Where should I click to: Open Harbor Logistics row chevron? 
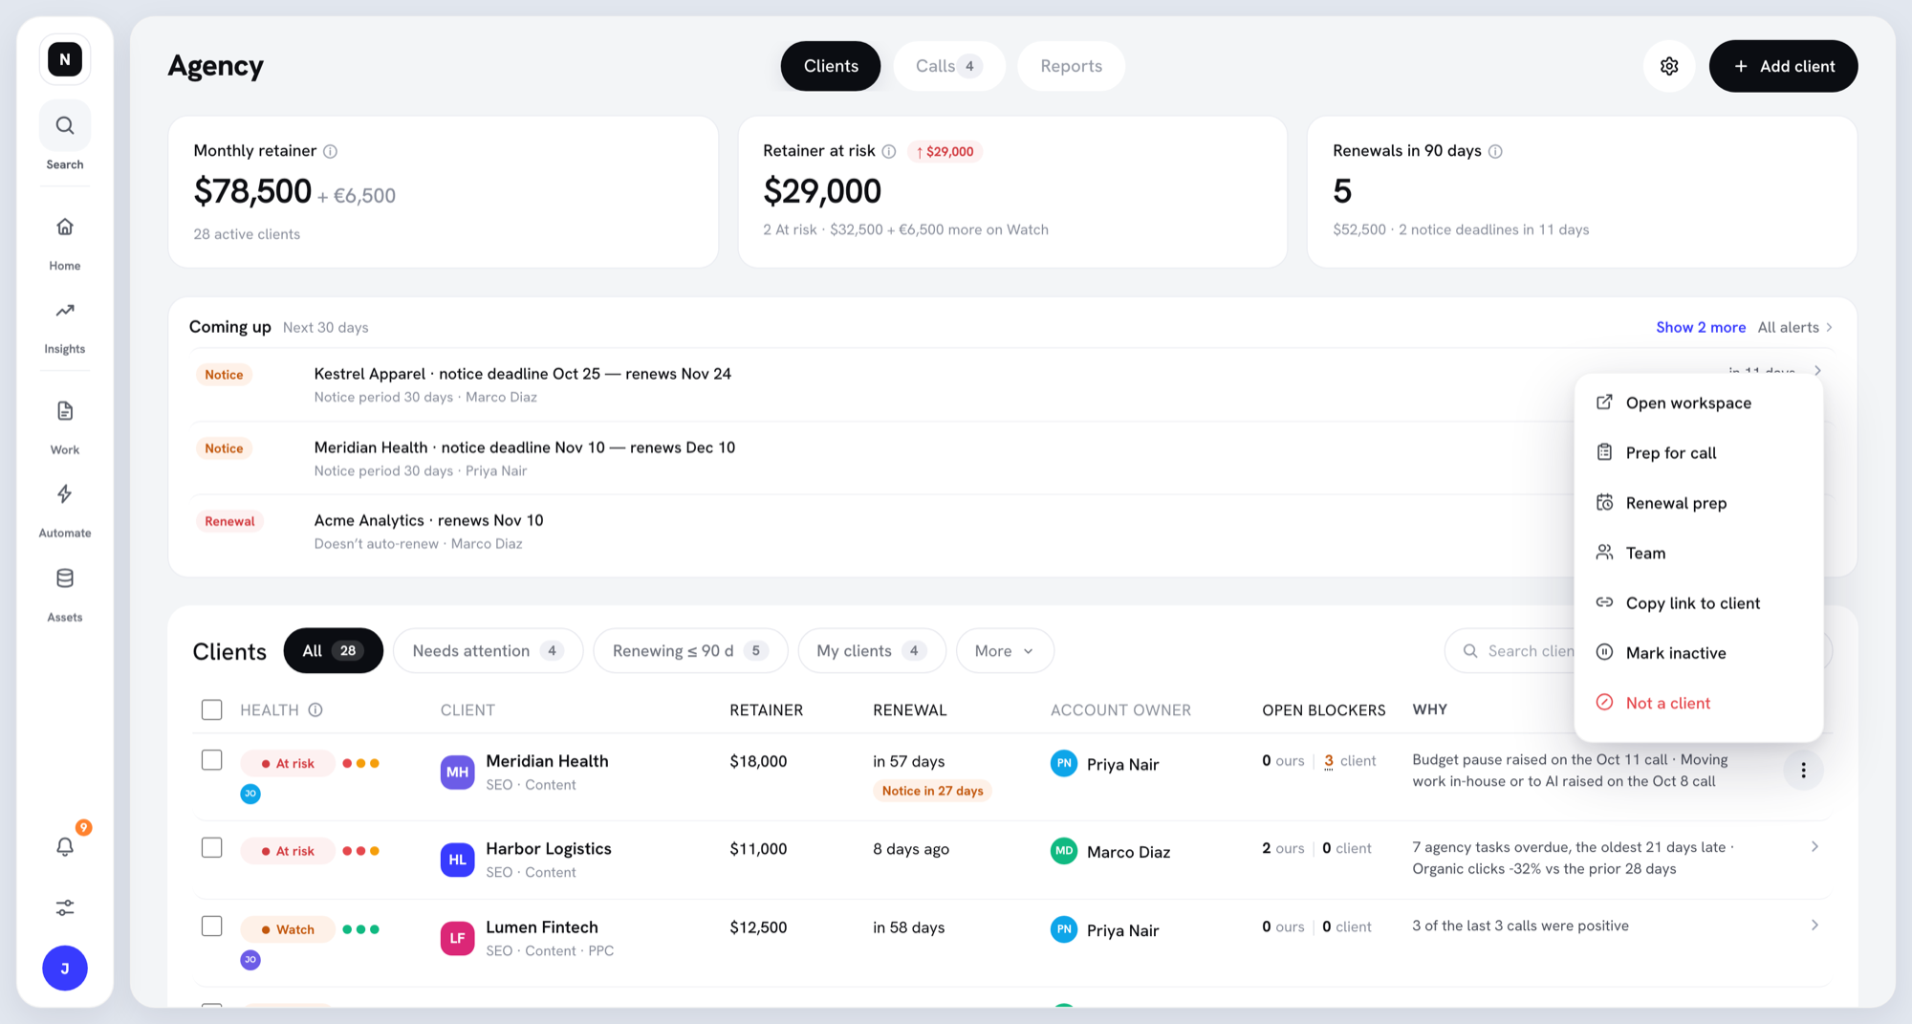pyautogui.click(x=1814, y=846)
